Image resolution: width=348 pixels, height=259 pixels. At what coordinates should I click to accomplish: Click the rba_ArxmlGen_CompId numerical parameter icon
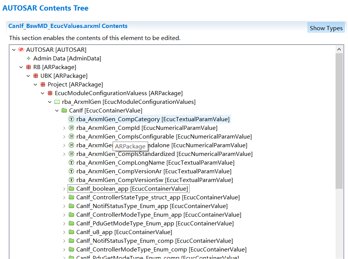point(71,128)
